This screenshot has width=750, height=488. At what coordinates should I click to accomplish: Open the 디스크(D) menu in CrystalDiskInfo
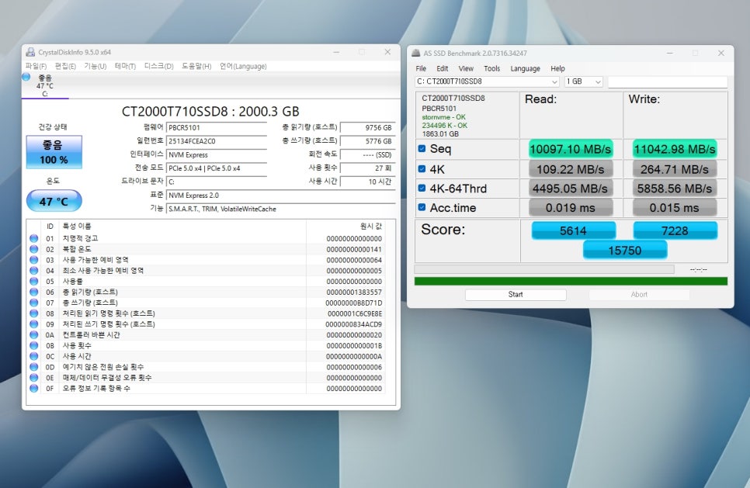[159, 66]
